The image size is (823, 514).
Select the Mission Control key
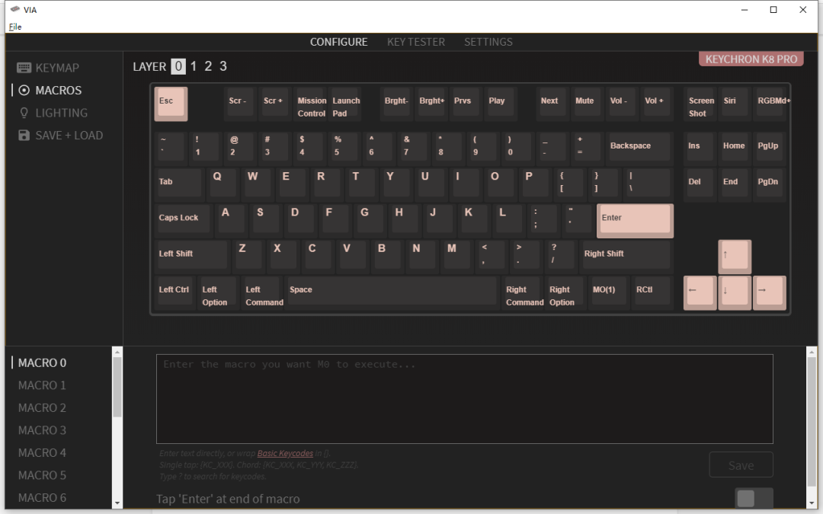point(309,104)
